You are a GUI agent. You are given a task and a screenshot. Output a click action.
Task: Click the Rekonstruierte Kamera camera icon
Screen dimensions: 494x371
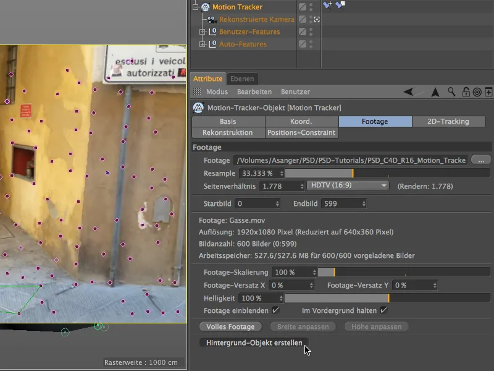211,20
